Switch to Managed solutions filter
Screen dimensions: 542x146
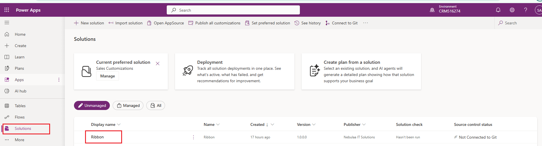pos(128,105)
